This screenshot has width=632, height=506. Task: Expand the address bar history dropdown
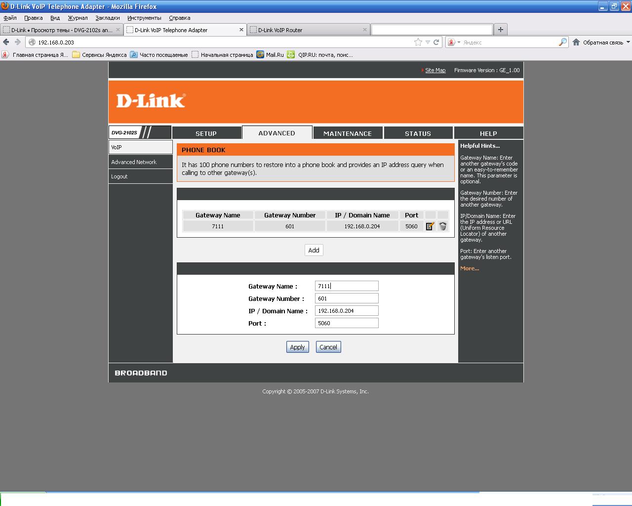coord(428,42)
